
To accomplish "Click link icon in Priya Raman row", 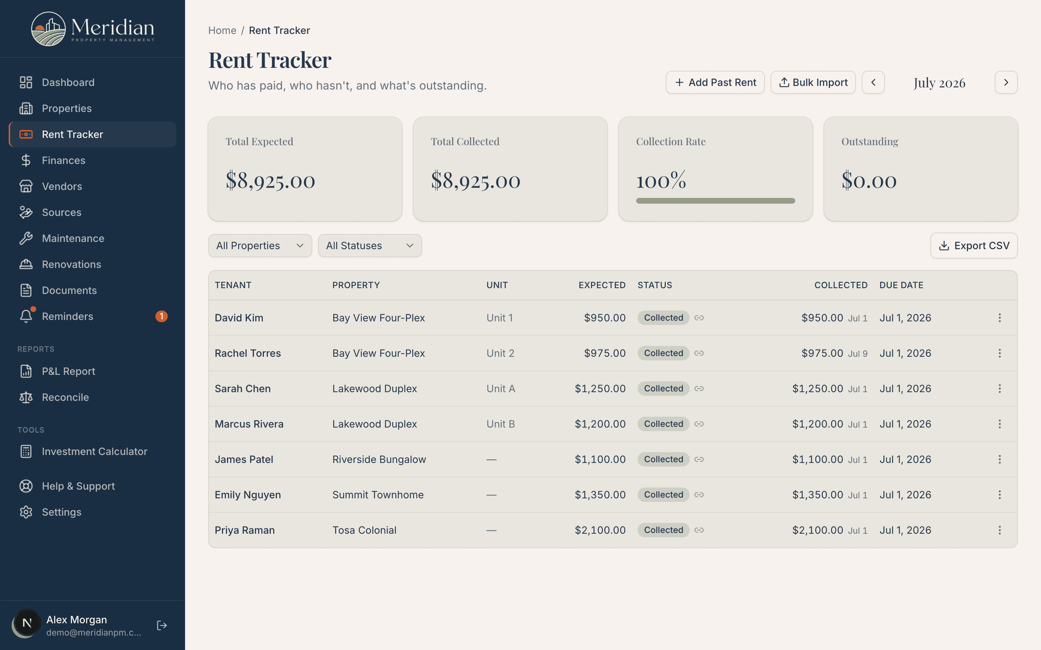I will point(699,530).
